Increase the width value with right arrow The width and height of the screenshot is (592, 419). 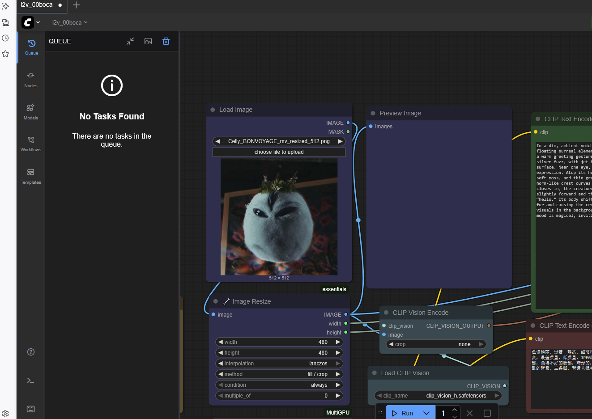[338, 342]
